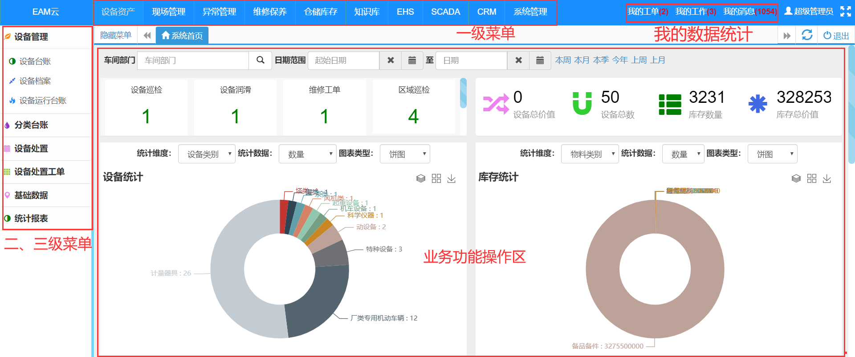Image resolution: width=855 pixels, height=357 pixels.
Task: Filter by 上月 date range
Action: (x=658, y=60)
